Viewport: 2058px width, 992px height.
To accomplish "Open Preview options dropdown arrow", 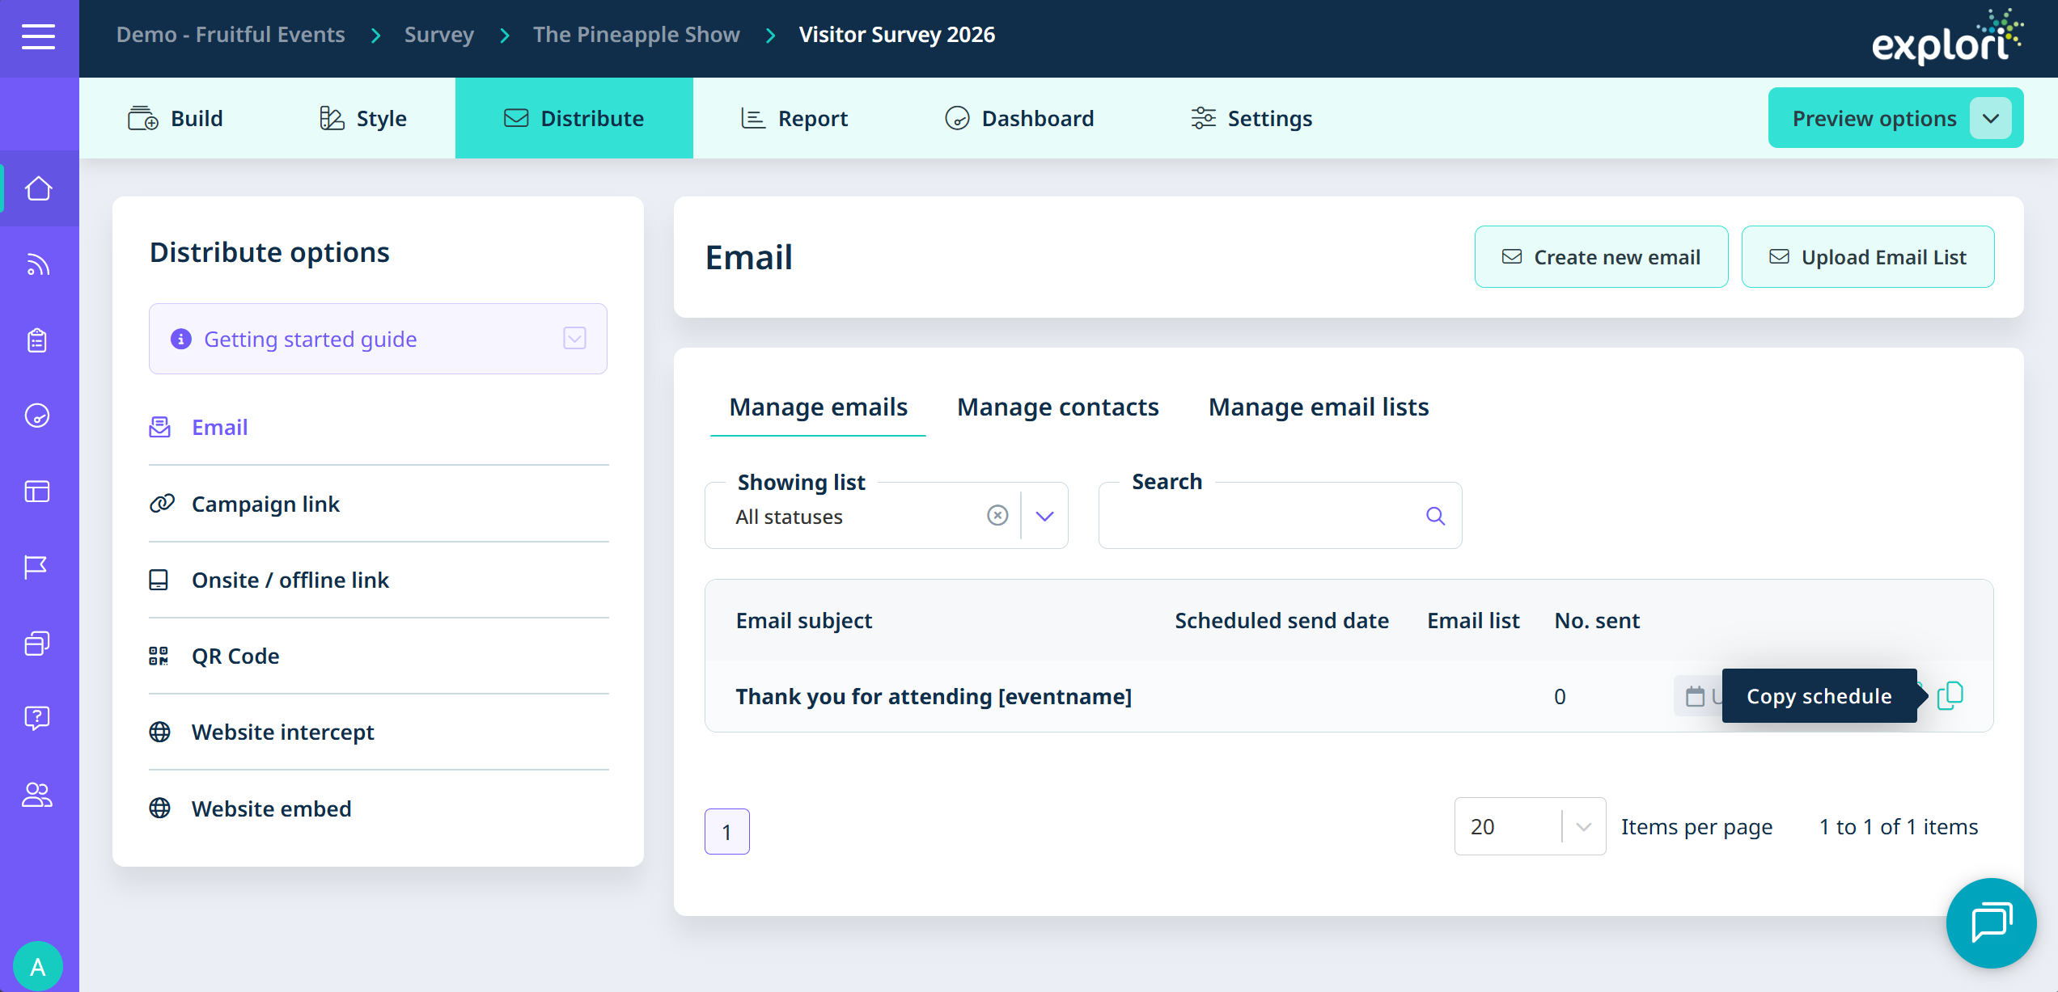I will click(1991, 118).
